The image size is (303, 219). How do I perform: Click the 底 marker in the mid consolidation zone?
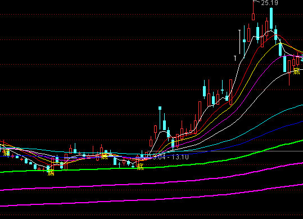pos(104,156)
